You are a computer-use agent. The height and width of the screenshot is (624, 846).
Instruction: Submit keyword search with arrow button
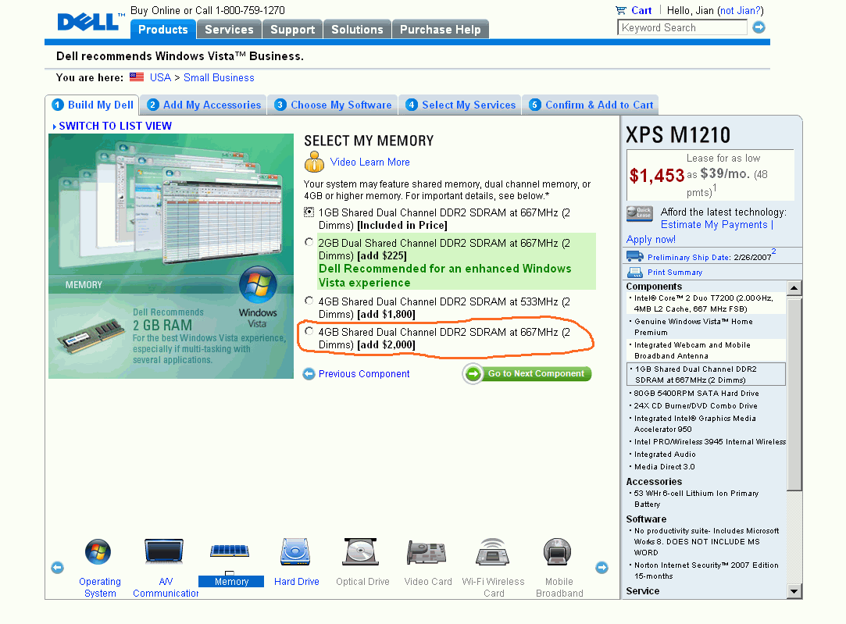tap(759, 27)
